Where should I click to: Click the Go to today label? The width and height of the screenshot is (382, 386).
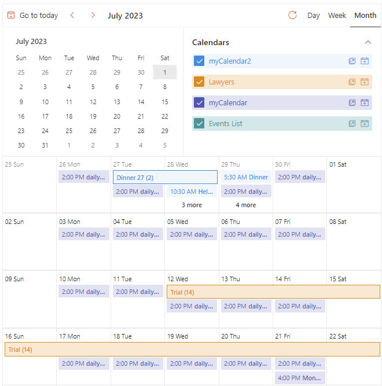click(x=39, y=16)
